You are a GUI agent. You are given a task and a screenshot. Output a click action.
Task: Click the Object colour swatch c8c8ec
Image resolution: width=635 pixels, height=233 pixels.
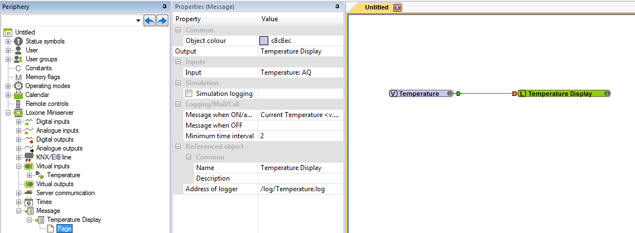pyautogui.click(x=264, y=41)
